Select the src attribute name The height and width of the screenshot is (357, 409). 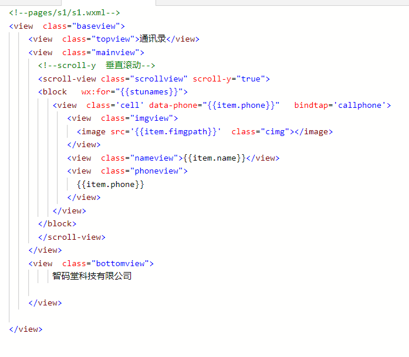pyautogui.click(x=117, y=131)
